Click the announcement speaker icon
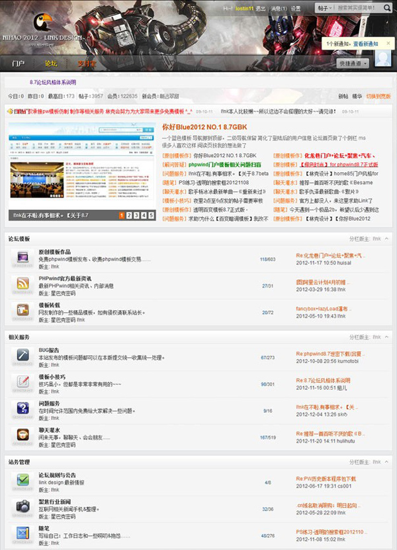 click(10, 111)
